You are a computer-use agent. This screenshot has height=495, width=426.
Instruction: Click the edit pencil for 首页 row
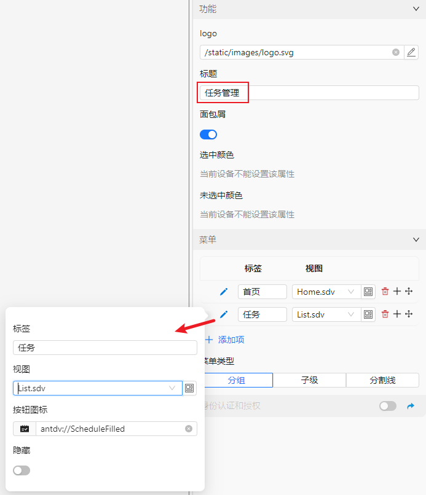(x=224, y=292)
